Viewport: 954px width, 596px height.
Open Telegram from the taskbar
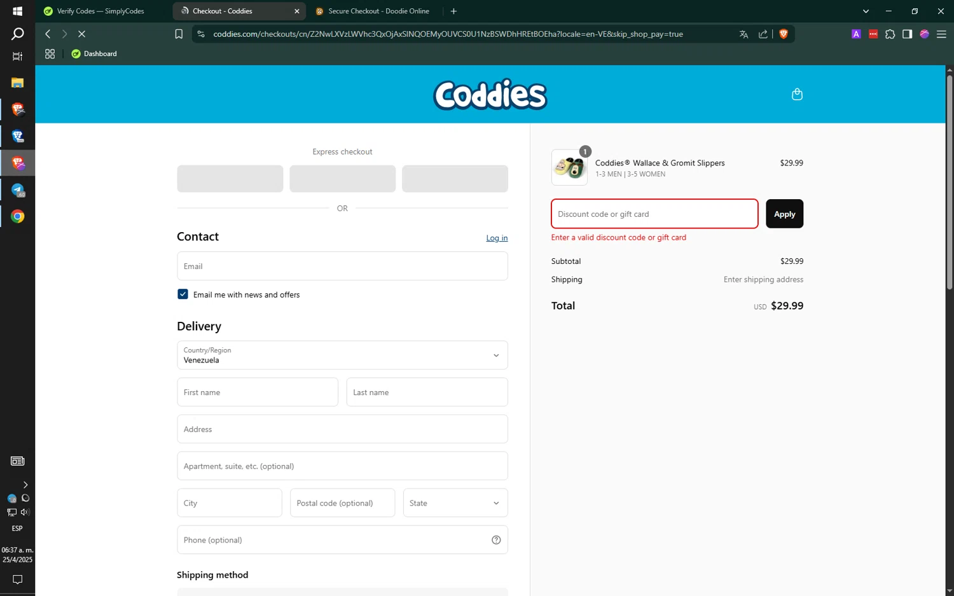coord(17,190)
